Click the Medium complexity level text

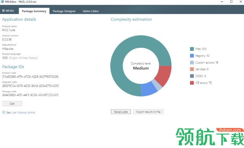coord(141,68)
